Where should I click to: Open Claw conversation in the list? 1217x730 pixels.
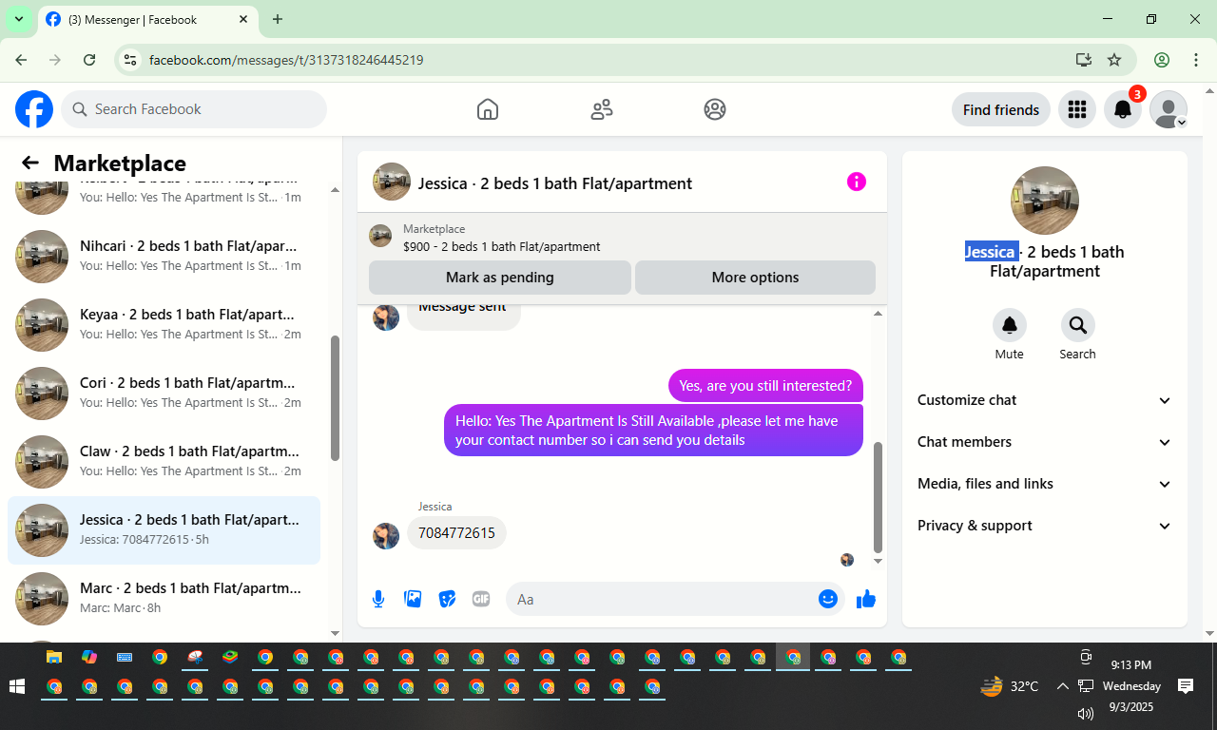coord(164,461)
